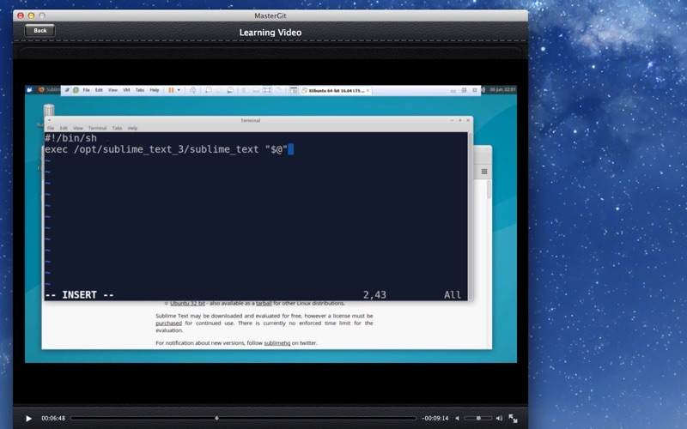Close the XUbuntu 64-bit VM tab

tap(368, 90)
